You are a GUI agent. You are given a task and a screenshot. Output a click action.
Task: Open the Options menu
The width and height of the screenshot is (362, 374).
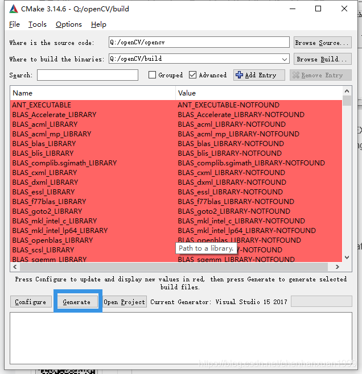pos(69,24)
